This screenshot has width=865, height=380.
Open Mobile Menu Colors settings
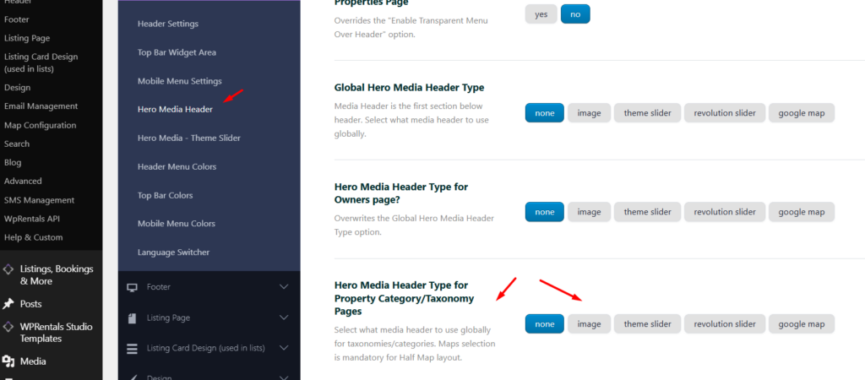pyautogui.click(x=176, y=224)
